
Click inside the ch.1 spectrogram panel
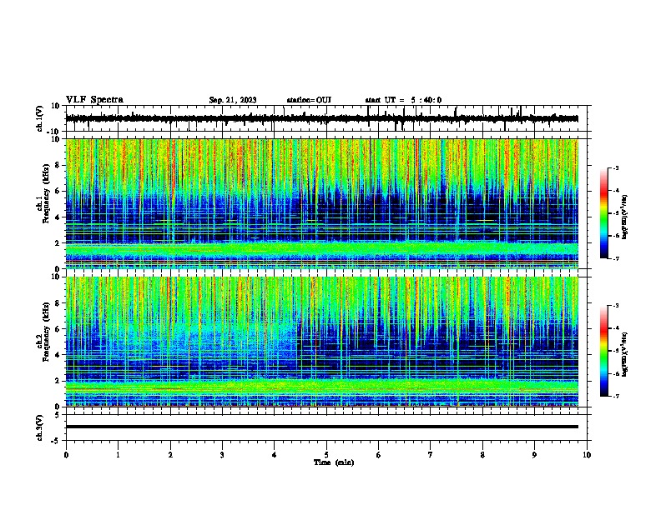click(x=322, y=203)
